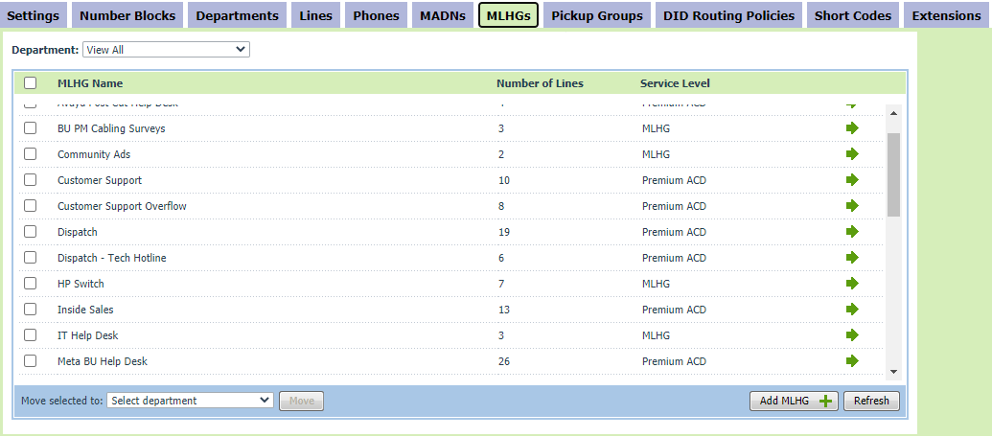
Task: Select the IT Help Desk checkbox
Action: pyautogui.click(x=31, y=335)
